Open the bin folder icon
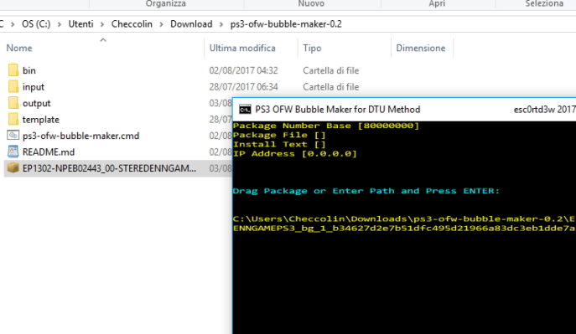 pos(13,70)
